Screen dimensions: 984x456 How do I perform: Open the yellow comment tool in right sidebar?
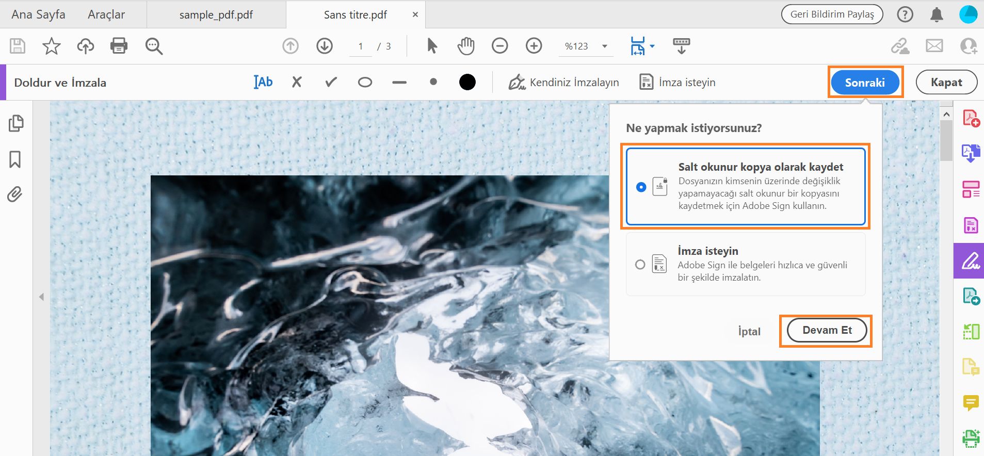point(971,402)
